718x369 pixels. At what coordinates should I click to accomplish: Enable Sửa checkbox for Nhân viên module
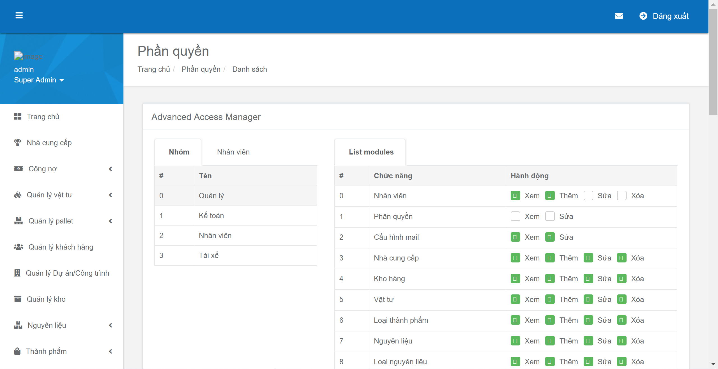click(x=588, y=195)
